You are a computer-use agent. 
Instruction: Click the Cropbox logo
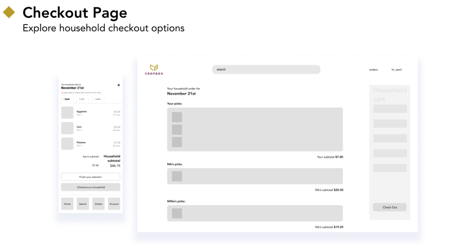pyautogui.click(x=154, y=69)
